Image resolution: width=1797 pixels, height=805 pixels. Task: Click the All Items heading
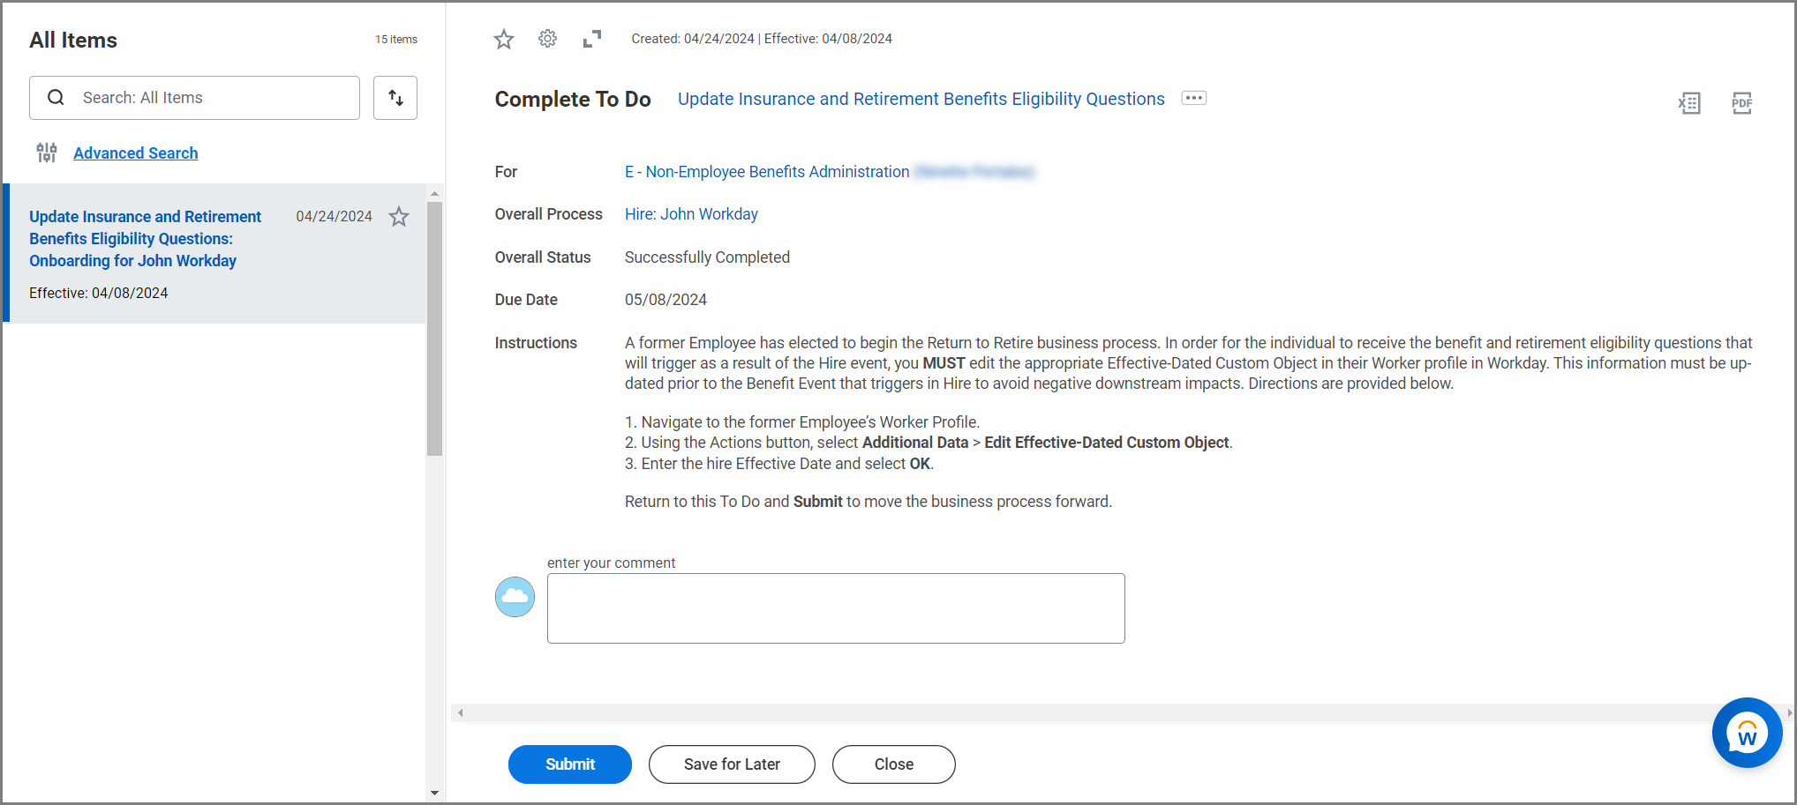click(x=73, y=40)
